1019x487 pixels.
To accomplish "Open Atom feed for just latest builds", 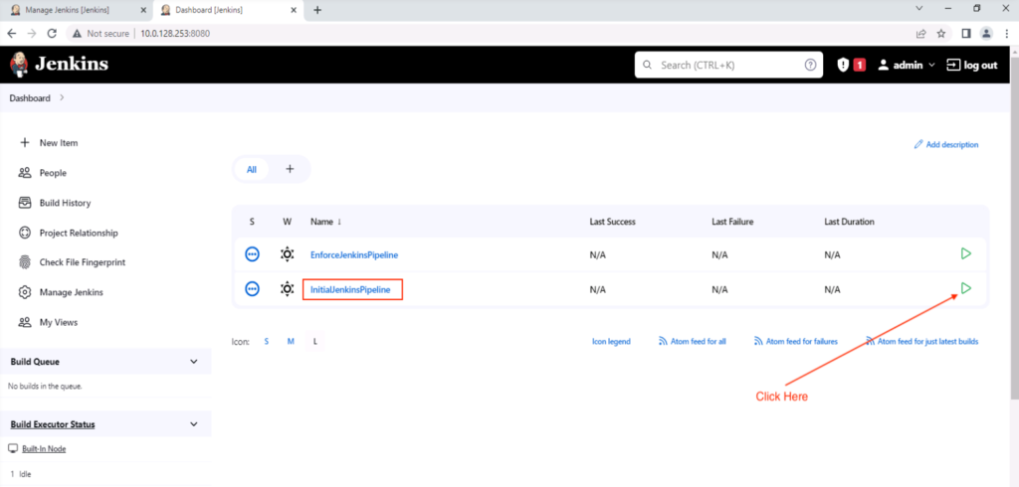I will (922, 341).
